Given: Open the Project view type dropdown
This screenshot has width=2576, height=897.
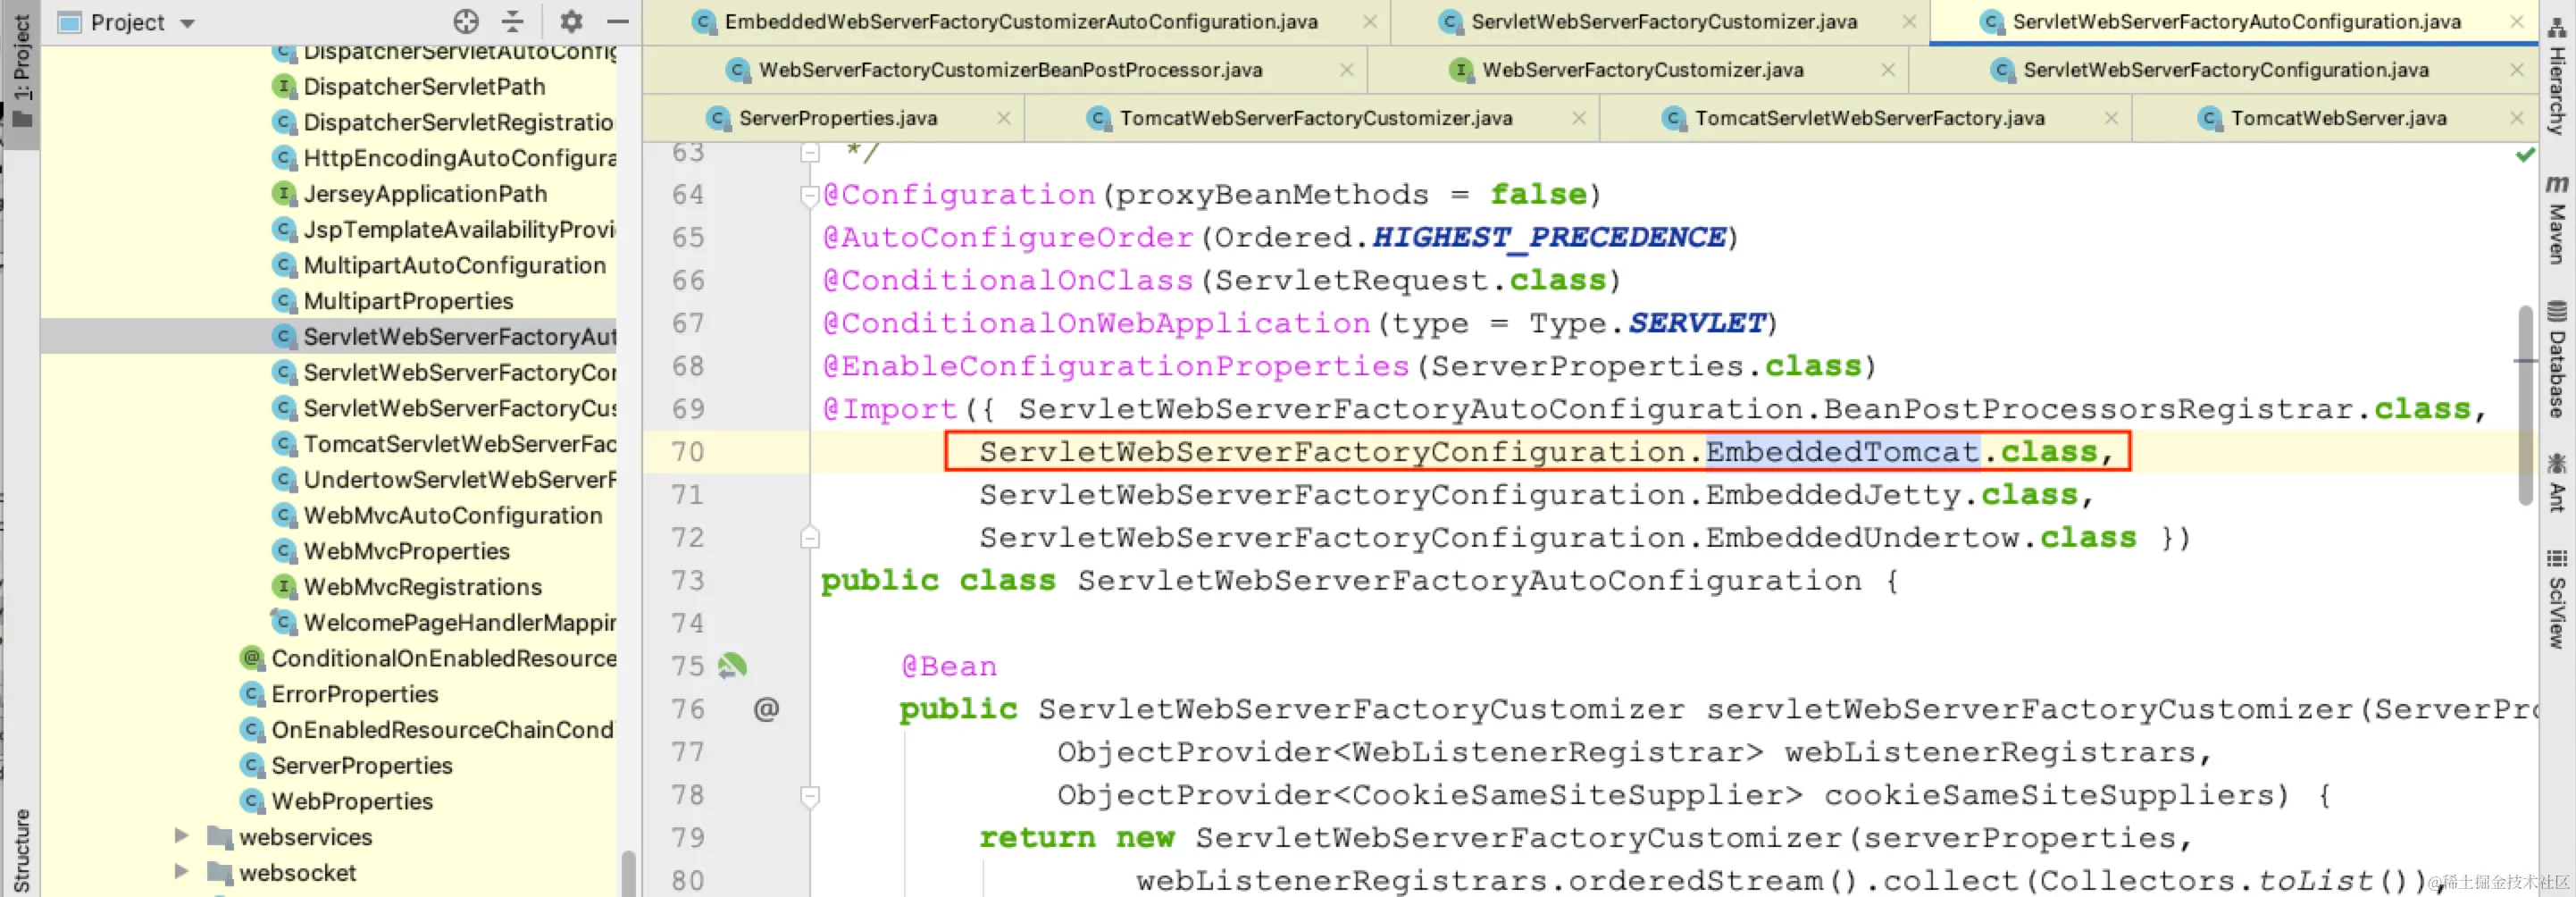Looking at the screenshot, I should point(188,23).
